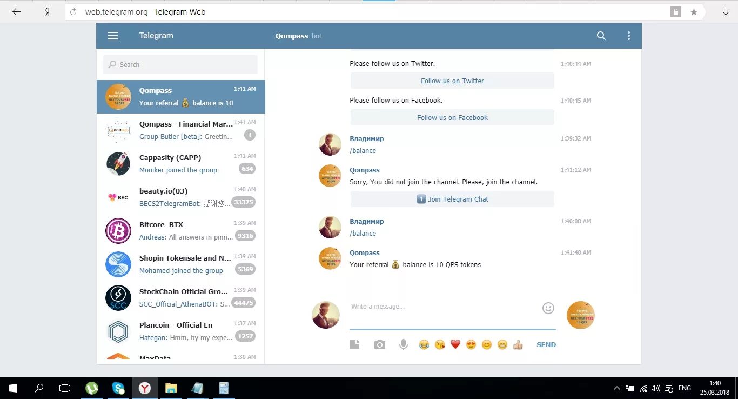Screen dimensions: 738x399
Task: Open Skype from the taskbar
Action: point(118,388)
